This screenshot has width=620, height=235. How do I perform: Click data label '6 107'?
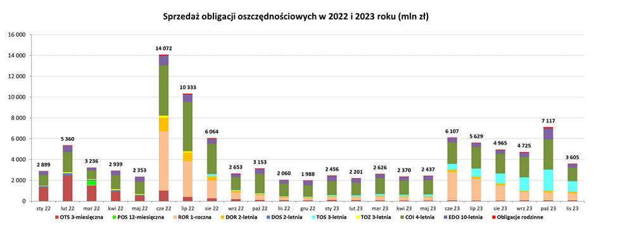tap(453, 131)
